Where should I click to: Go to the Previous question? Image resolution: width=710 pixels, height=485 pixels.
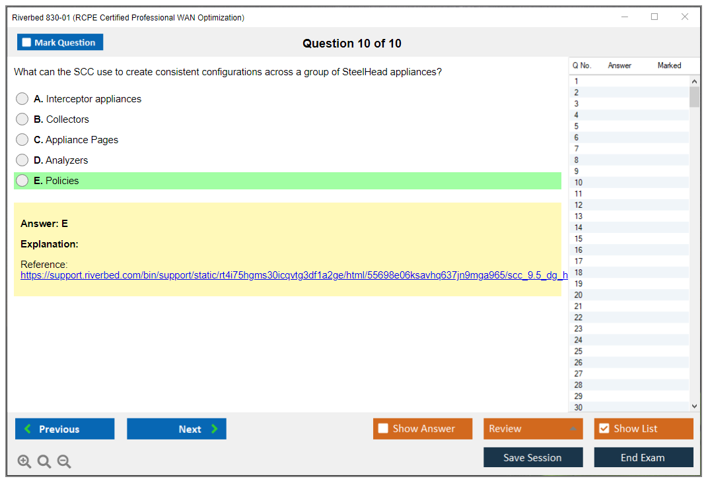tap(65, 429)
